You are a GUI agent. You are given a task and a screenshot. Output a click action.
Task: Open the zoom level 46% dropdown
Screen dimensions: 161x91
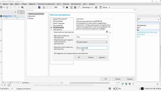(x=64, y=7)
